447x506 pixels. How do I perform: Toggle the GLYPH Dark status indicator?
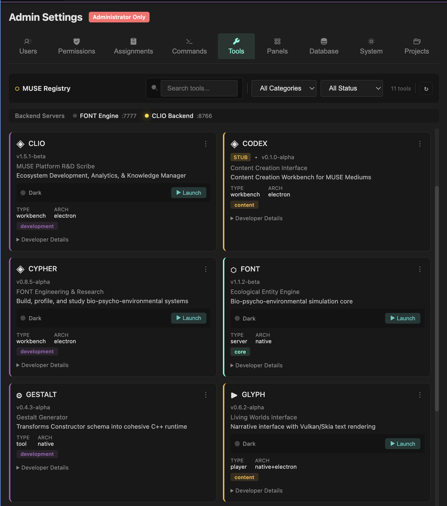237,444
